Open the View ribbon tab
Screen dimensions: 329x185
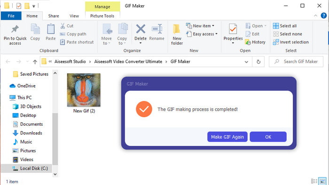(x=74, y=16)
